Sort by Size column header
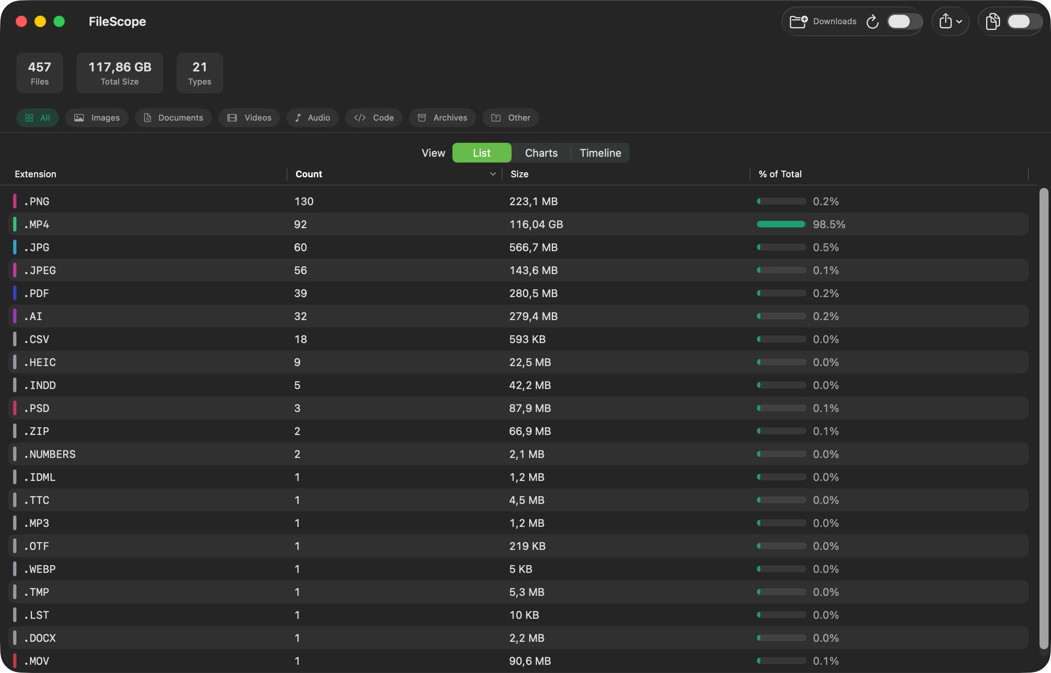The width and height of the screenshot is (1051, 673). pos(519,174)
